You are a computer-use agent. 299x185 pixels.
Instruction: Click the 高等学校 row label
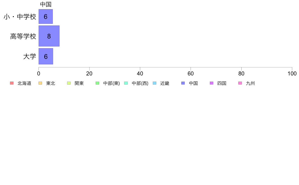coord(23,36)
